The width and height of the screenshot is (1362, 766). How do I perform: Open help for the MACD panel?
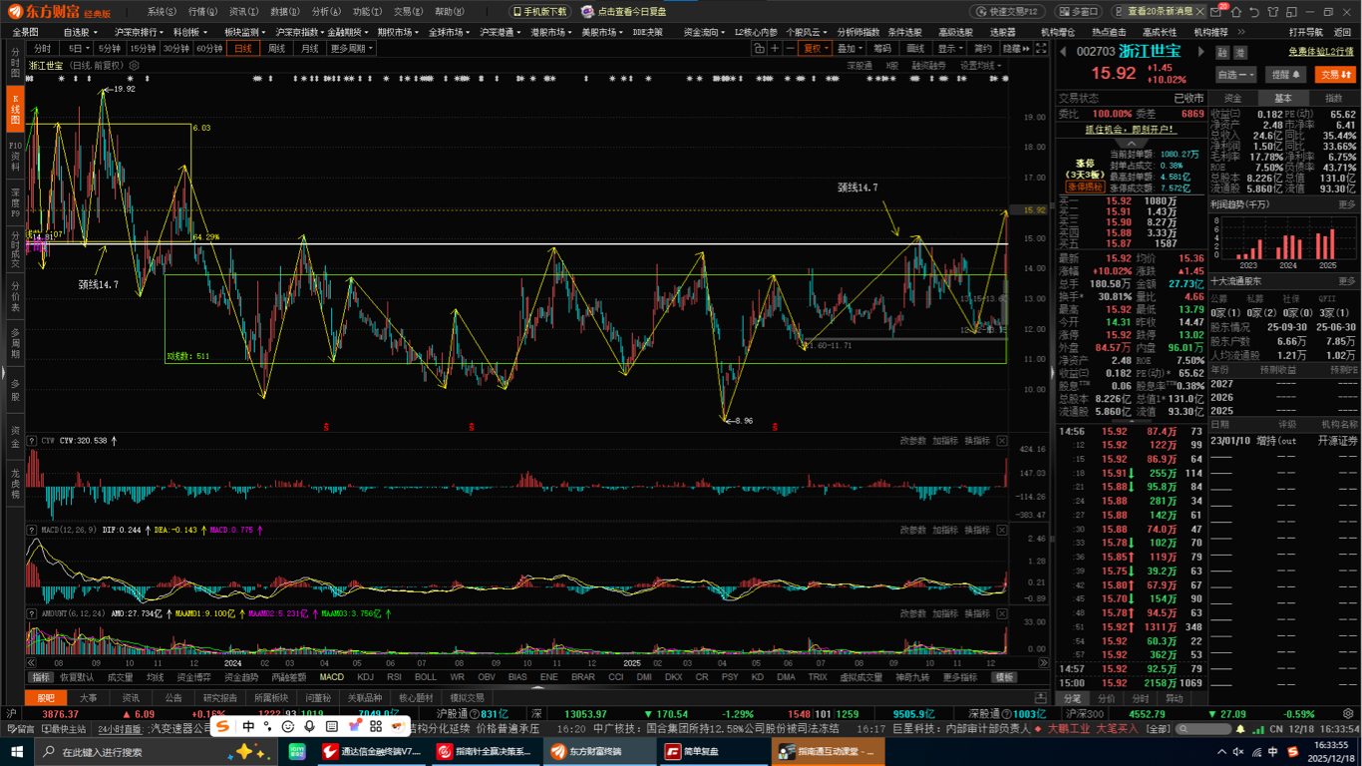coord(33,530)
